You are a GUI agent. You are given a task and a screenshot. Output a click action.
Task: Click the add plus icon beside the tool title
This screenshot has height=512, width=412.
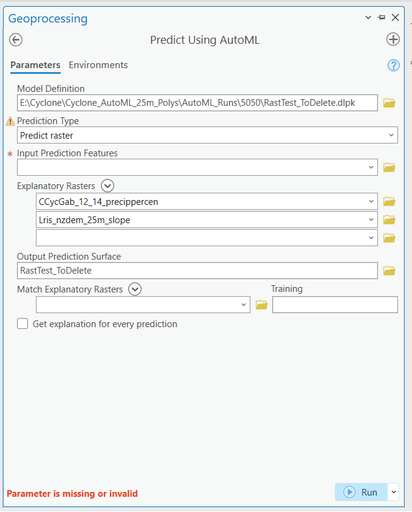(393, 40)
